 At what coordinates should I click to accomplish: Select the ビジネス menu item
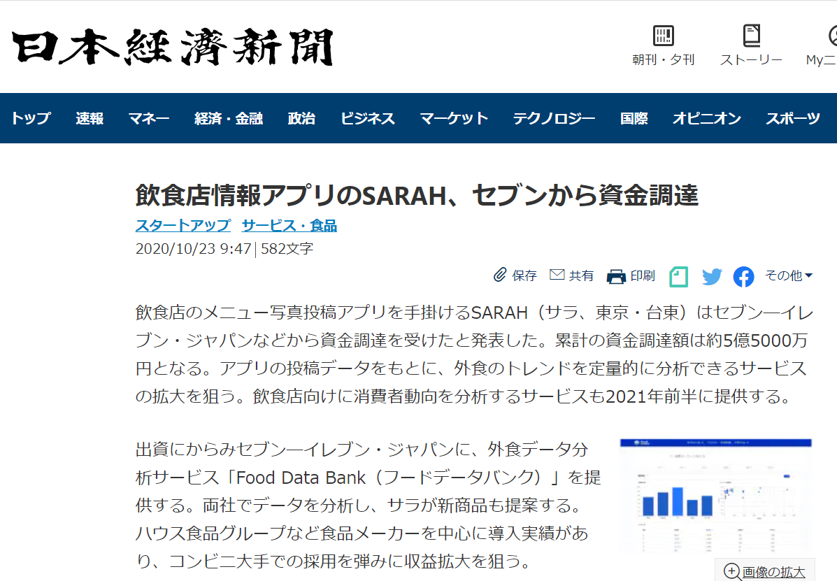(368, 118)
